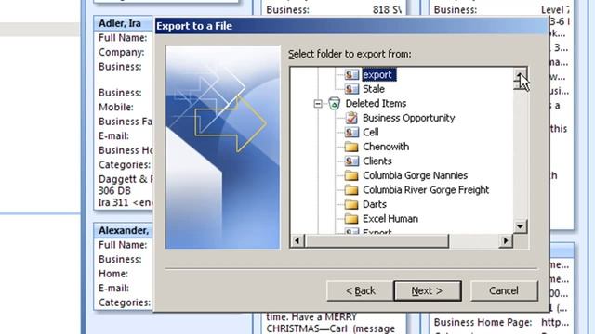Click the '306 DB' note in Adler card

pos(114,190)
